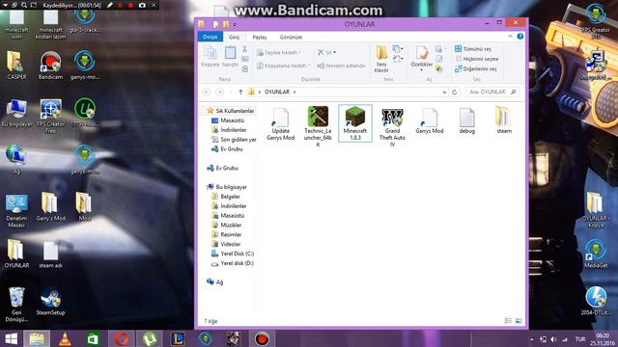Select the Technic_Launcher_64bit file

click(x=318, y=126)
